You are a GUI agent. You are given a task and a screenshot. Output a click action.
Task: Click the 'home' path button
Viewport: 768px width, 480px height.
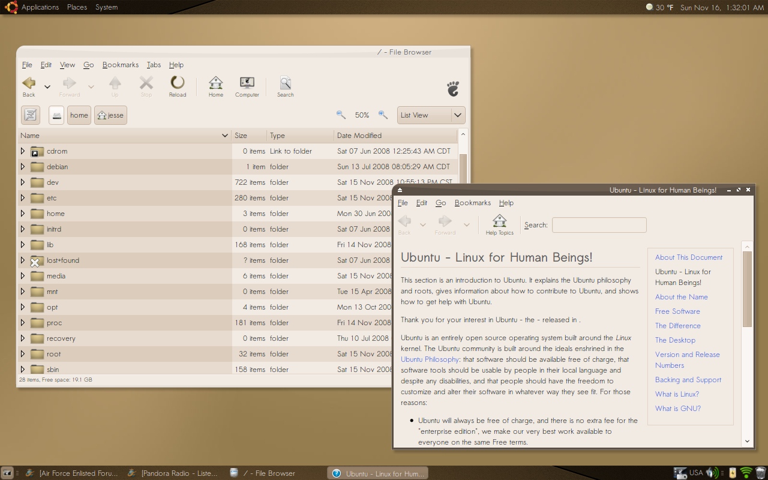[x=79, y=115]
